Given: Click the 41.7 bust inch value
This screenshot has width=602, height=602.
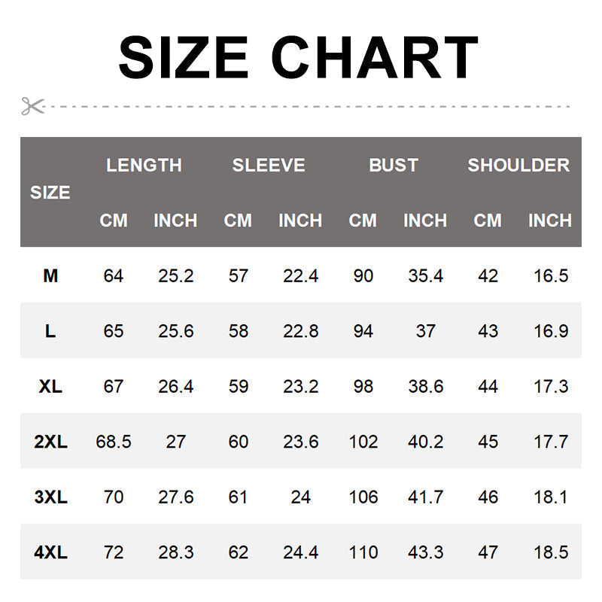Looking at the screenshot, I should tap(425, 497).
